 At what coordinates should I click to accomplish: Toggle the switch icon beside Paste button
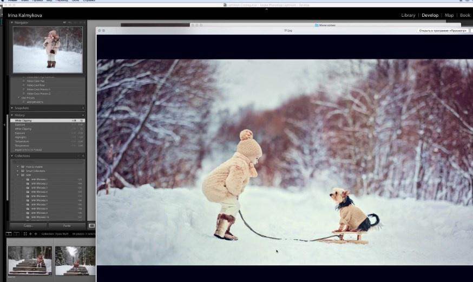pyautogui.click(x=91, y=225)
